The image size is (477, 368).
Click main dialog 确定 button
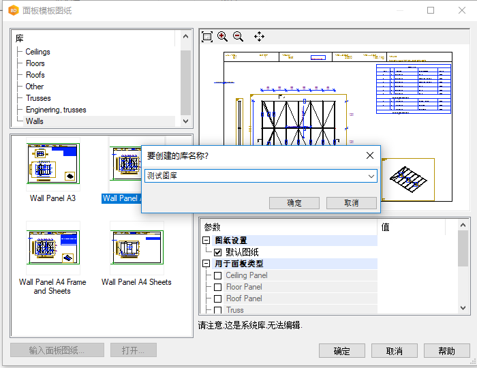[x=342, y=351]
